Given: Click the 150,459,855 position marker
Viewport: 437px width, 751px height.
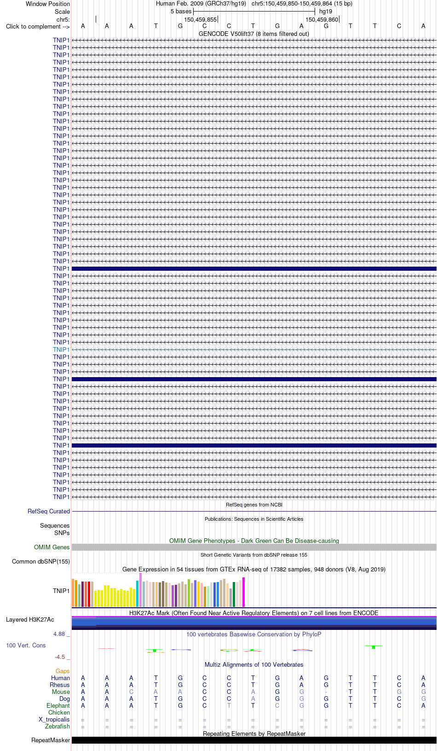Looking at the screenshot, I should coord(200,19).
